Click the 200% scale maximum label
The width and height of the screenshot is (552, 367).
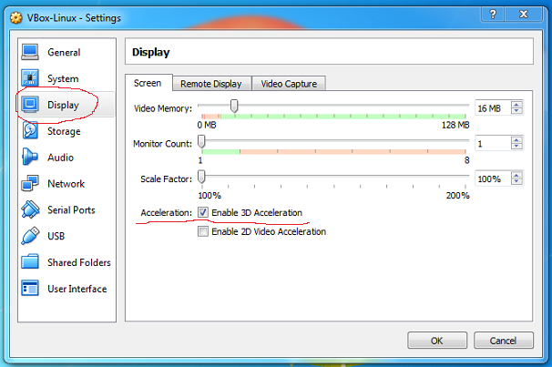click(457, 195)
